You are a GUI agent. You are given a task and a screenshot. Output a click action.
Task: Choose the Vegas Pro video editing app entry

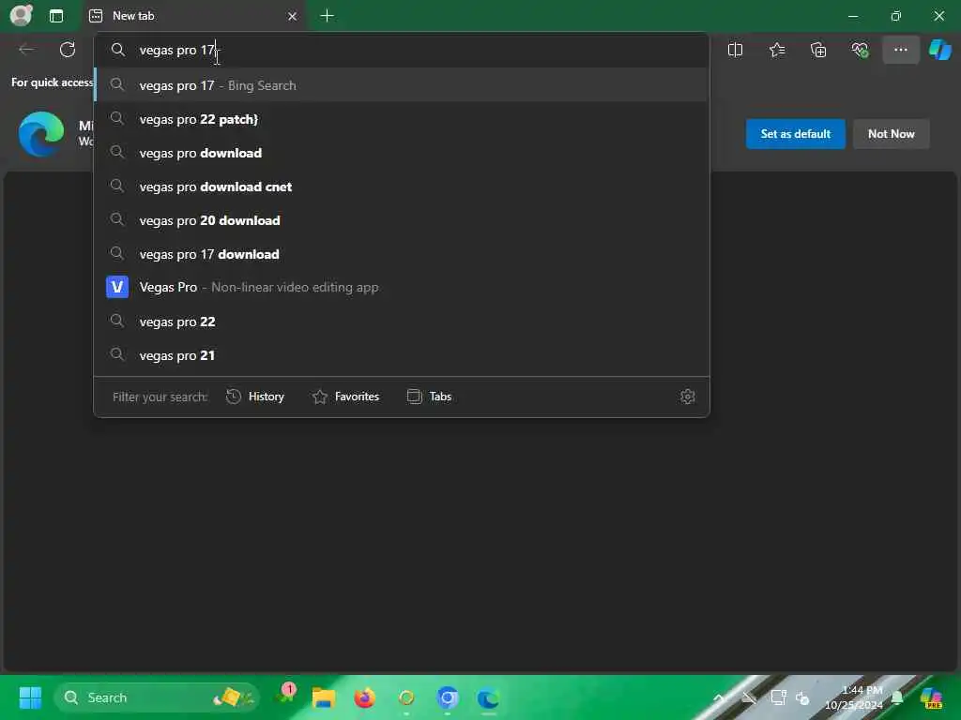402,287
